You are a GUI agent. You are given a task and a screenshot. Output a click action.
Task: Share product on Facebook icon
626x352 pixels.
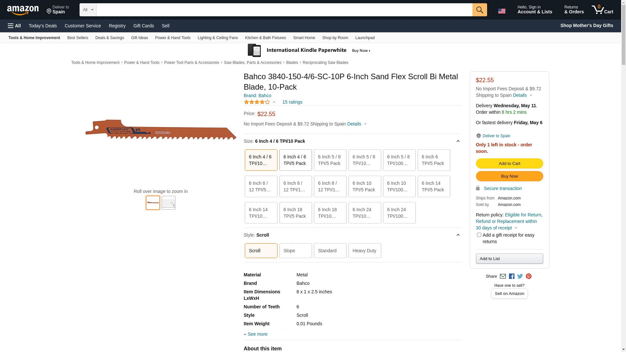[x=512, y=276]
